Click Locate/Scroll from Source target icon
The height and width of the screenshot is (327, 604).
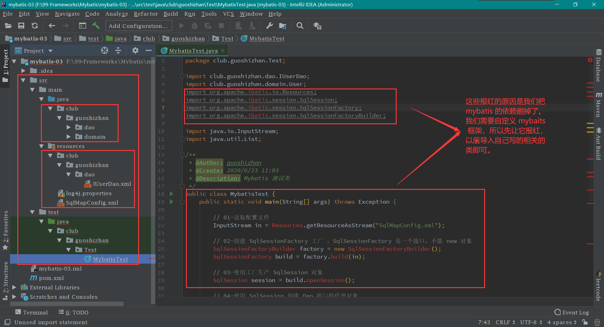[x=104, y=51]
